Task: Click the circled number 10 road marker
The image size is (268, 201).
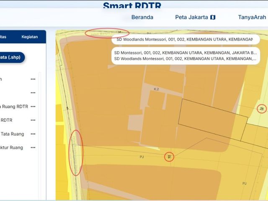Action: pyautogui.click(x=169, y=157)
